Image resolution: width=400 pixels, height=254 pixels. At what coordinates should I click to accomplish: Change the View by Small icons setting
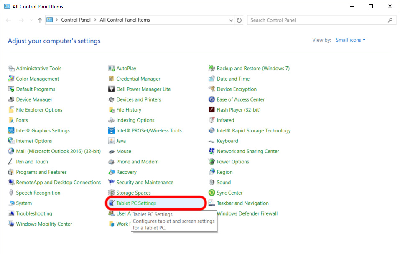click(x=349, y=40)
